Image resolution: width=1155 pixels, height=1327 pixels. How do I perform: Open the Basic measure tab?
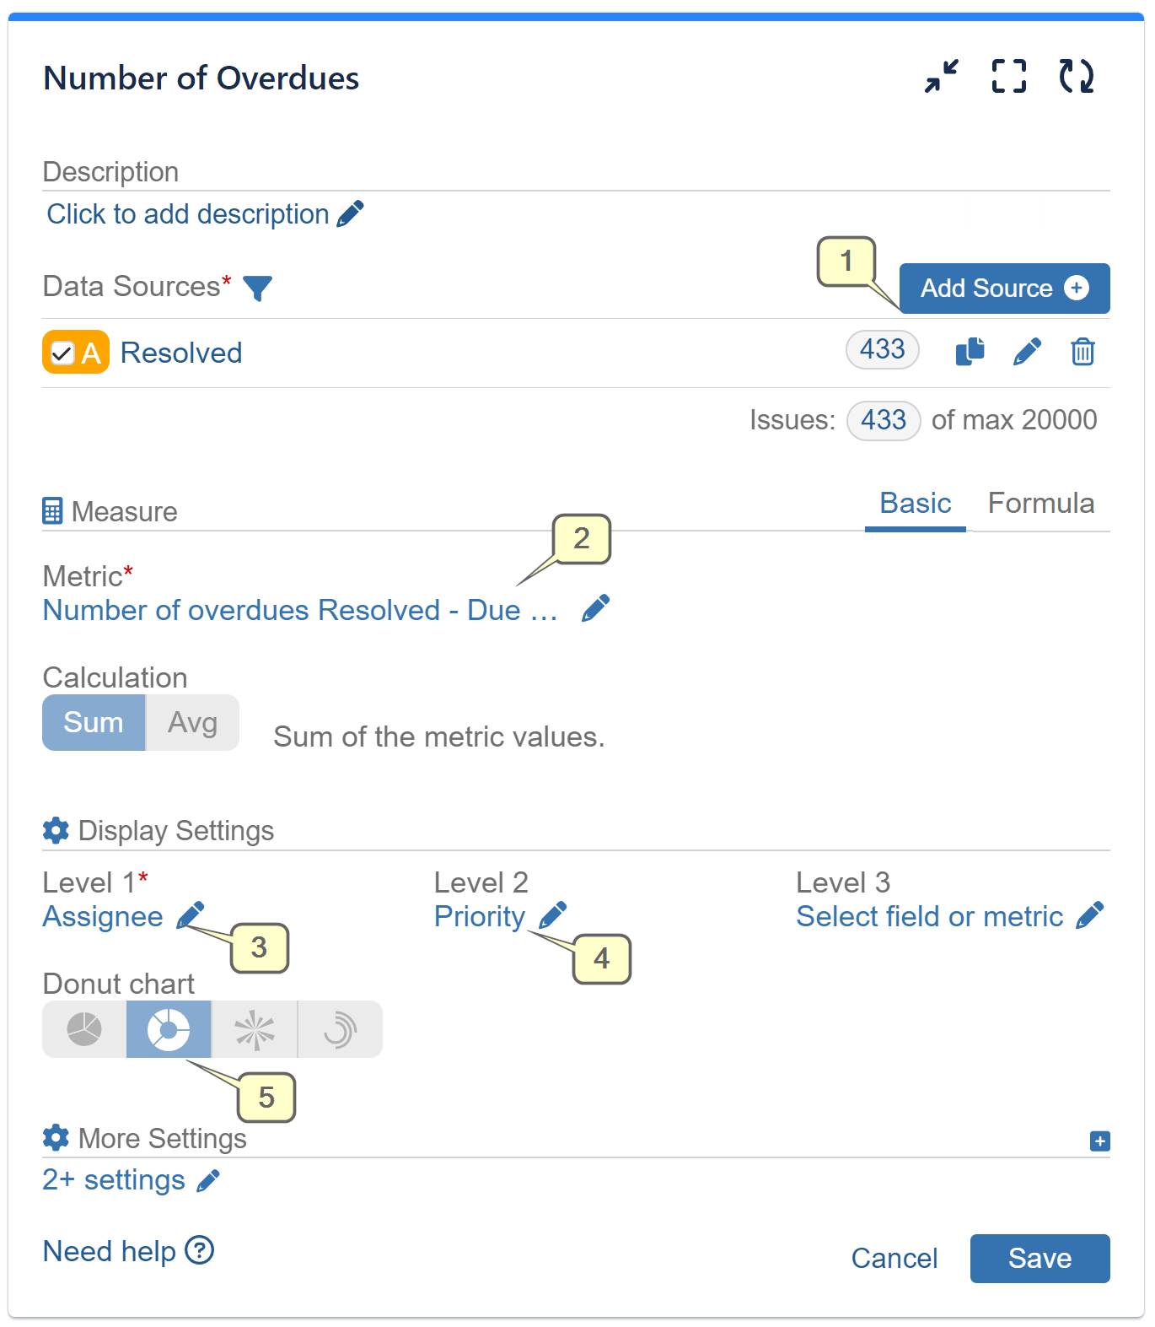[x=915, y=504]
